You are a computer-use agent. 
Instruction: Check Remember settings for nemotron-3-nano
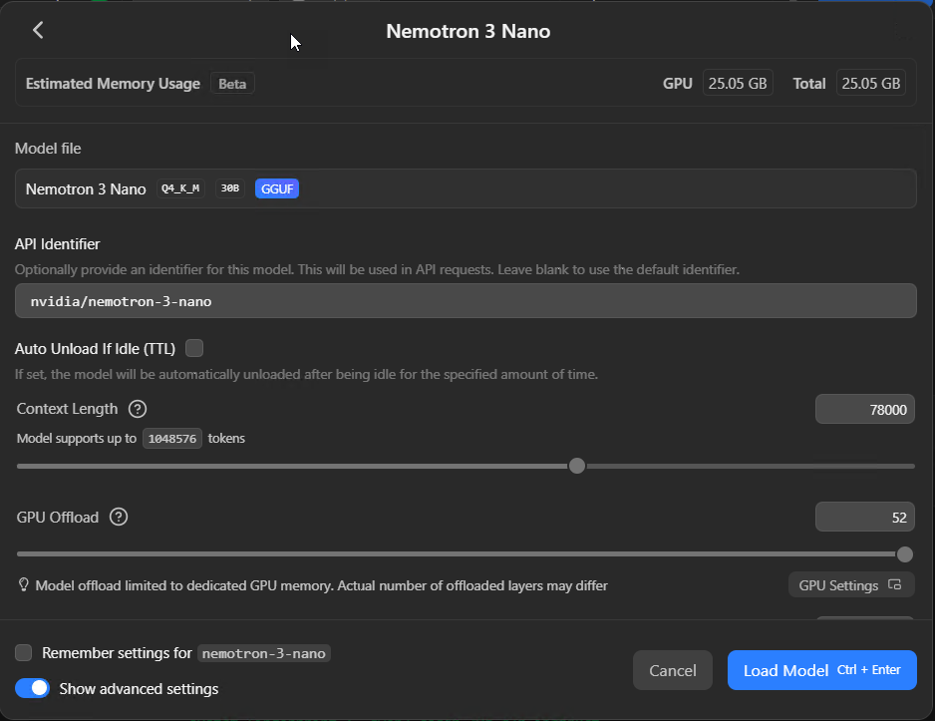(x=24, y=653)
